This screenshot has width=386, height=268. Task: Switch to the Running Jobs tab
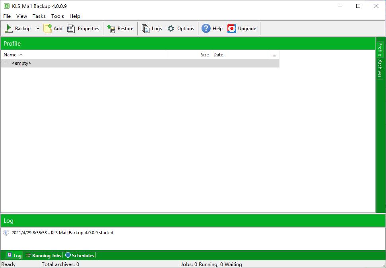pos(44,255)
